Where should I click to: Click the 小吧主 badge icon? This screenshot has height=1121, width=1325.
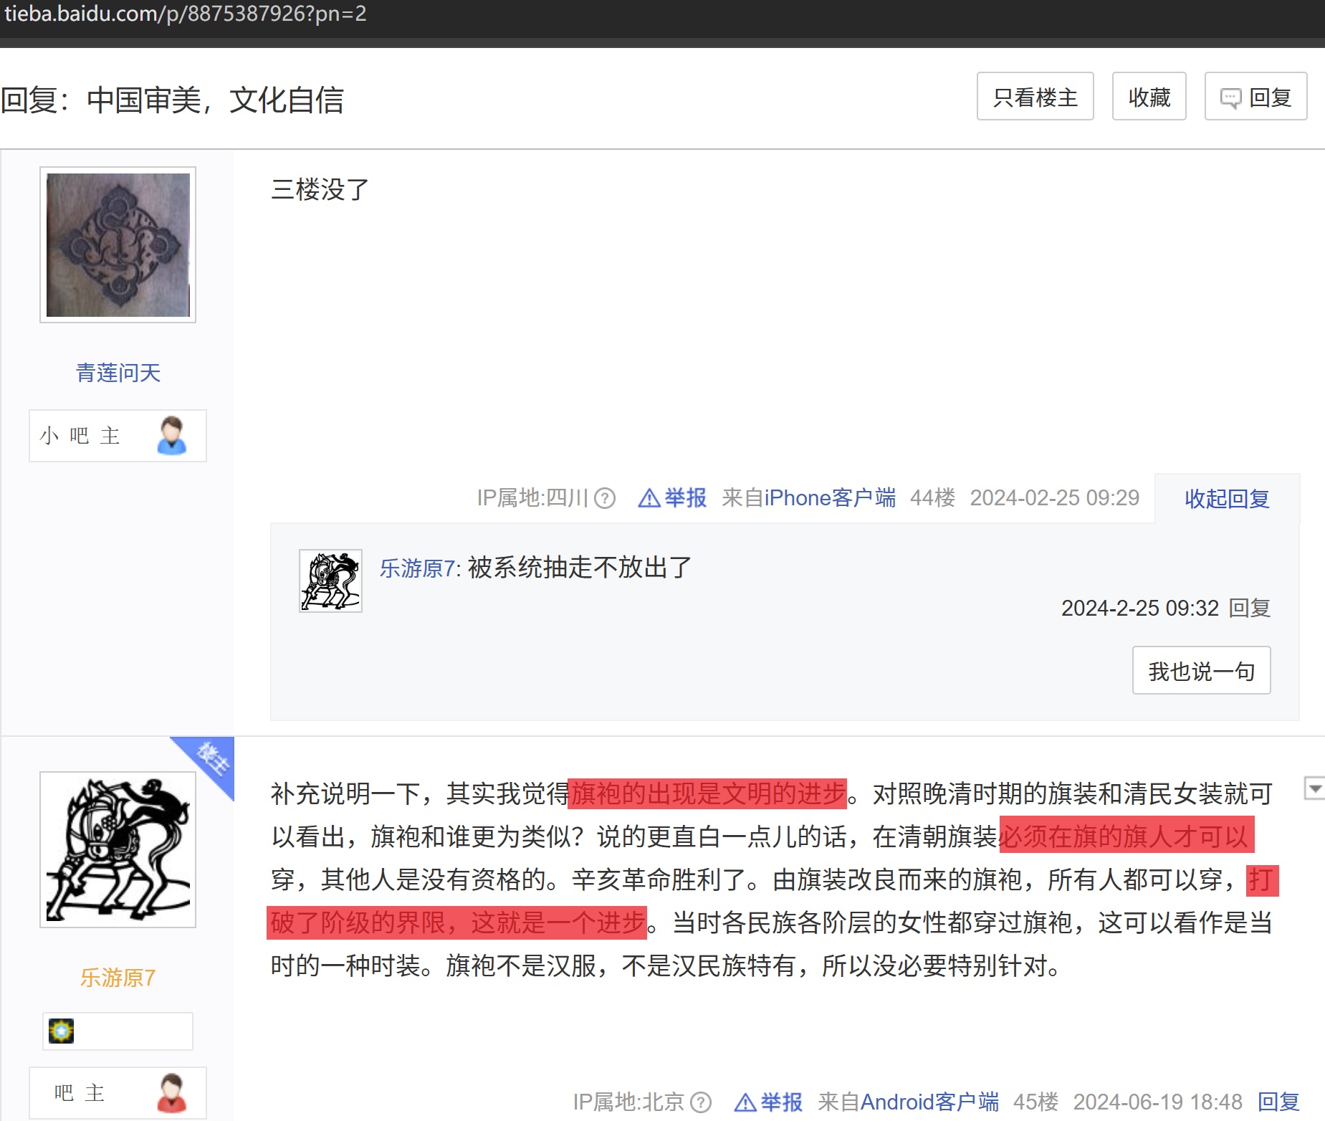click(x=171, y=436)
